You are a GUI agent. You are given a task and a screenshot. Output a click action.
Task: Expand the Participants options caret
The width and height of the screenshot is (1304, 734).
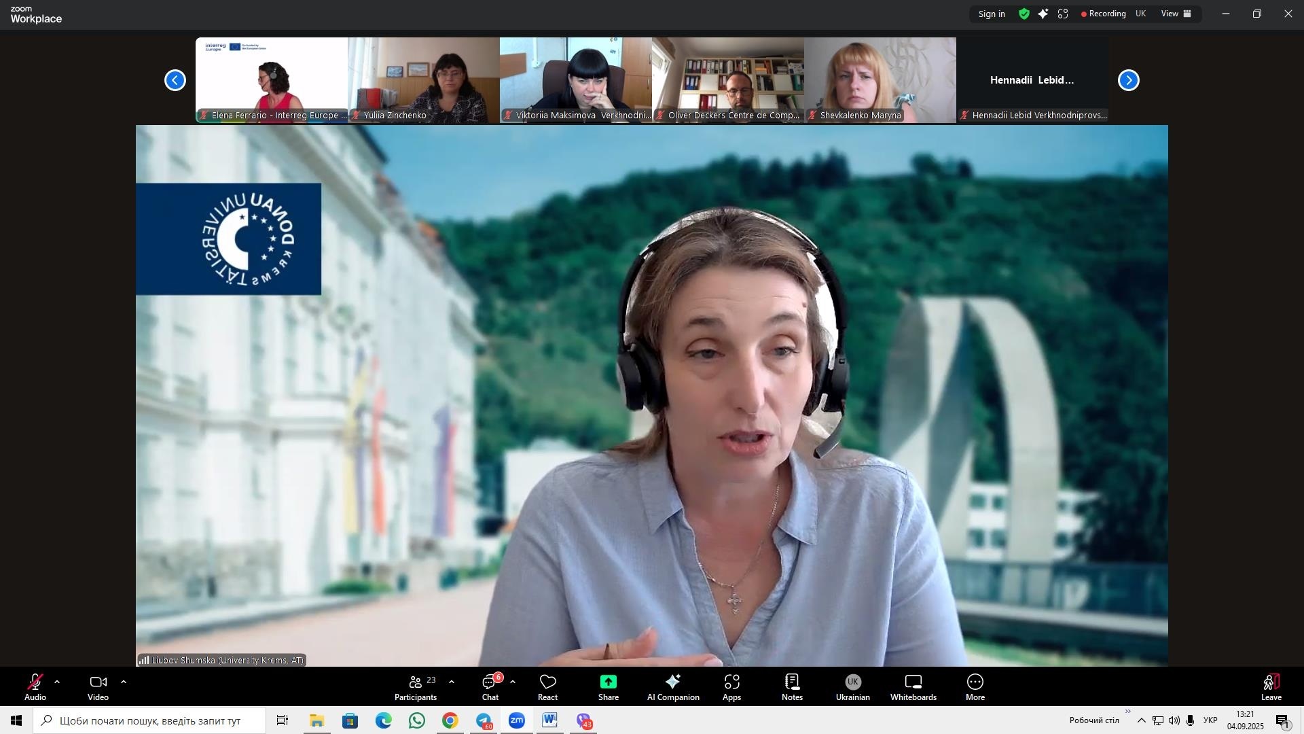pyautogui.click(x=452, y=682)
